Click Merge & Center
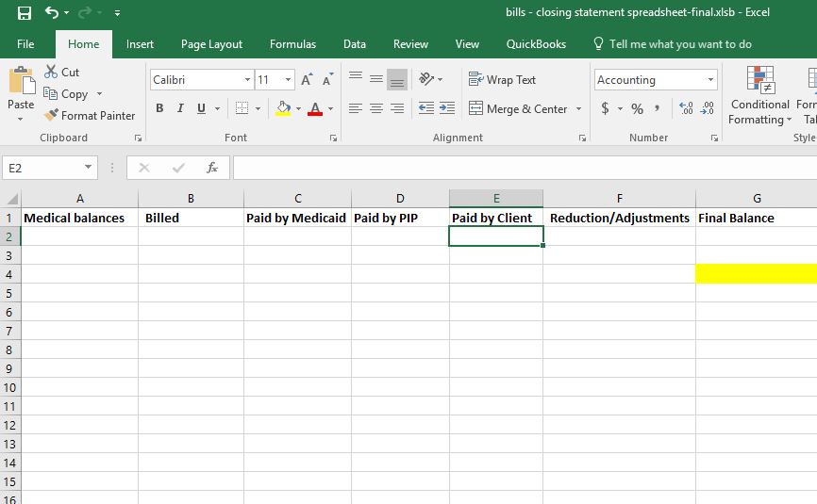817x504 pixels. pos(518,108)
